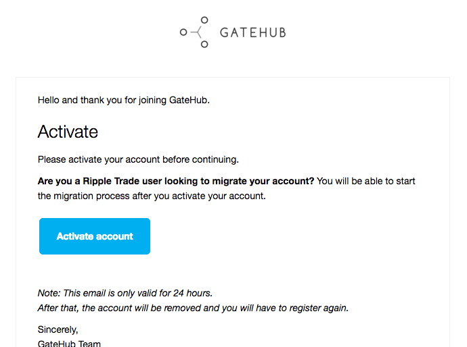Click the large "Activate" heading
Screen dimensions: 467x347
point(68,131)
